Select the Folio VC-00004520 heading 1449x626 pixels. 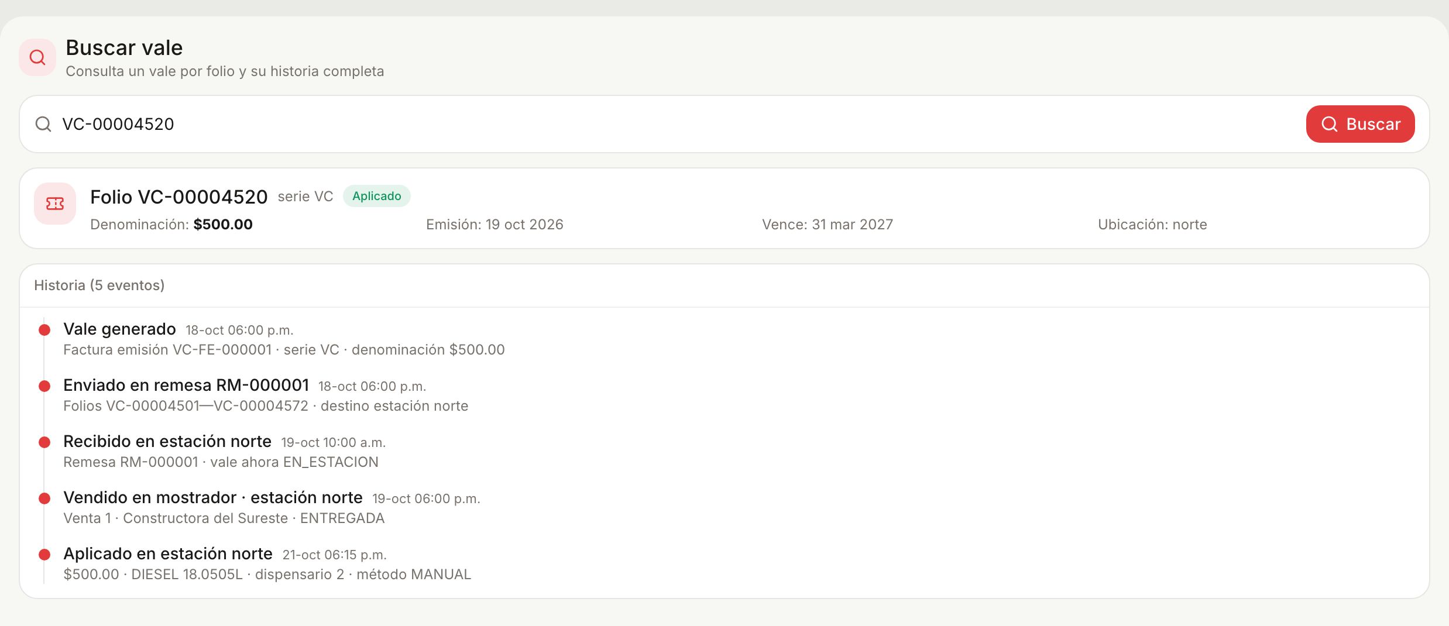(179, 197)
